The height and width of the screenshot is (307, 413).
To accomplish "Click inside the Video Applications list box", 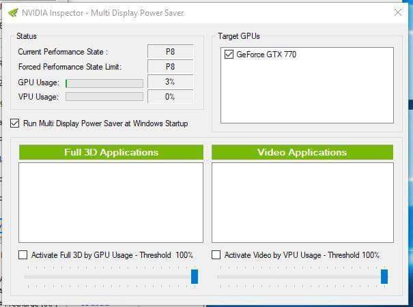I will coord(302,203).
